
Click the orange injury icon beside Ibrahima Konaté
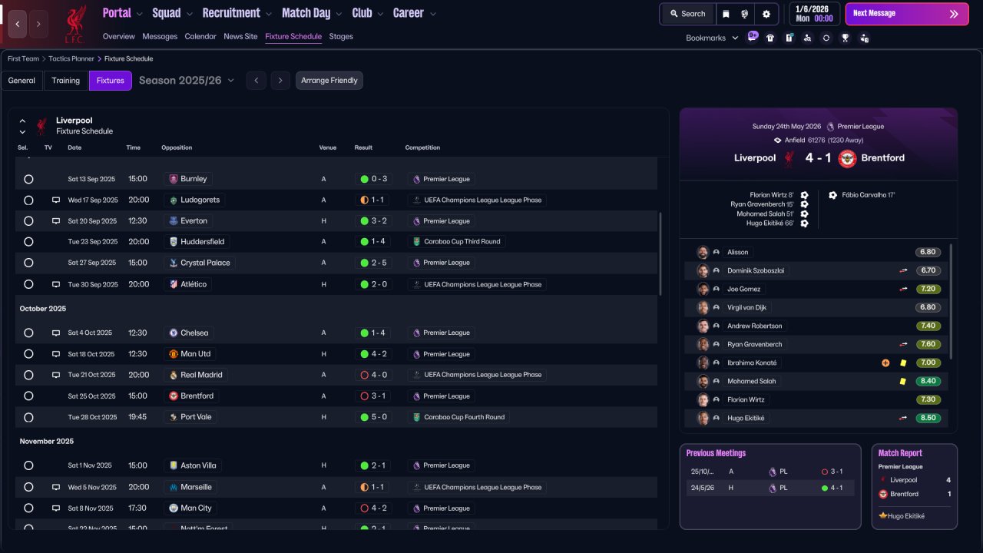(885, 363)
